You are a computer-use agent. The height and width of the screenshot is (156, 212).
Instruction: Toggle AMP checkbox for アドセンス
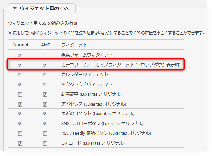point(45,104)
